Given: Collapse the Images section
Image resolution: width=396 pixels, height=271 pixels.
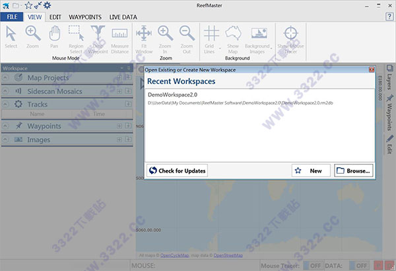Looking at the screenshot, I should point(5,139).
